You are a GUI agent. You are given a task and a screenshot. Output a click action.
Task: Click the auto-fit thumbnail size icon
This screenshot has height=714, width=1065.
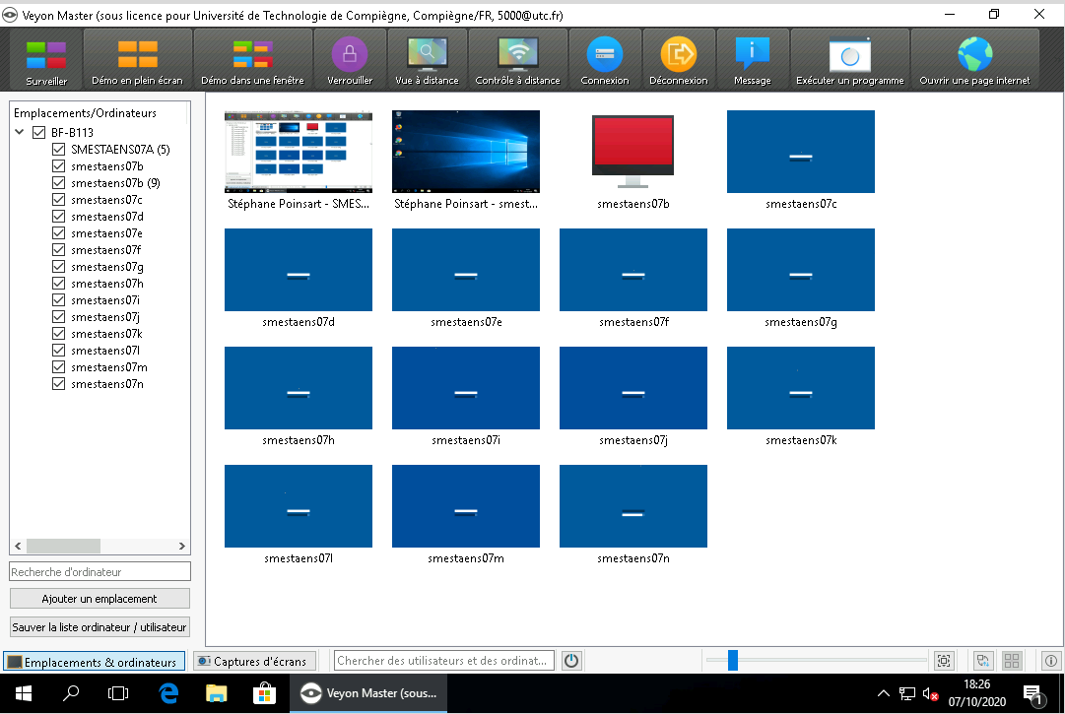click(943, 661)
